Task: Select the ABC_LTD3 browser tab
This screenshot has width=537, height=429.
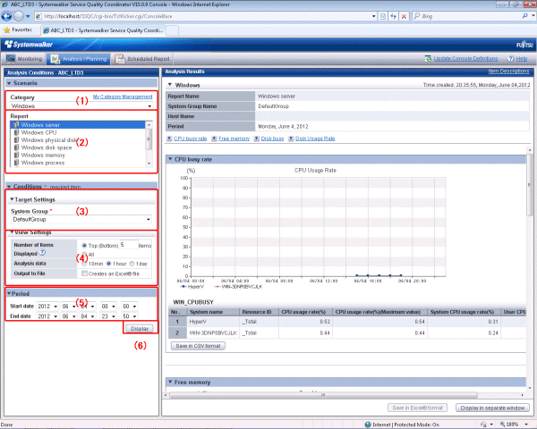Action: (x=103, y=30)
